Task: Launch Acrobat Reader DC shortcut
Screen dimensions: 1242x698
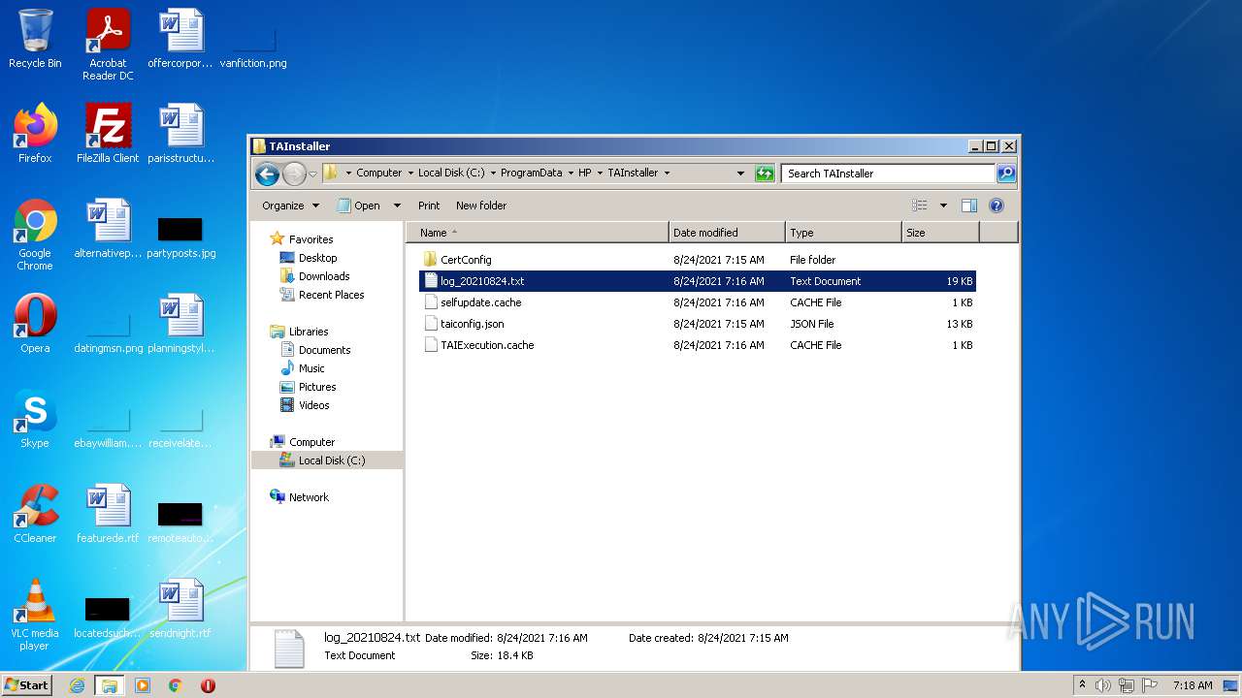Action: [108, 45]
